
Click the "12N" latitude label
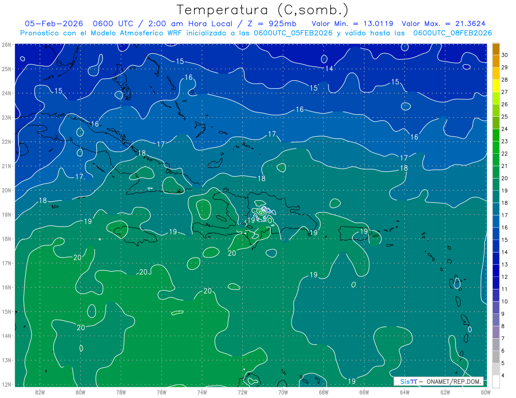pos(6,384)
